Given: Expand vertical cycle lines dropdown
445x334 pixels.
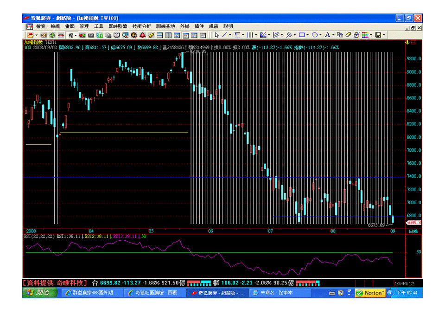Looking at the screenshot, I should [x=256, y=35].
